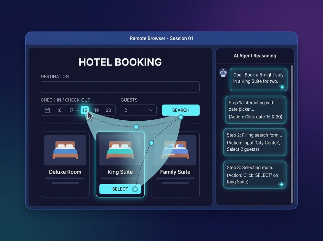Click the Step 1 date picker message
Screen dimensions: 323x241
255,110
